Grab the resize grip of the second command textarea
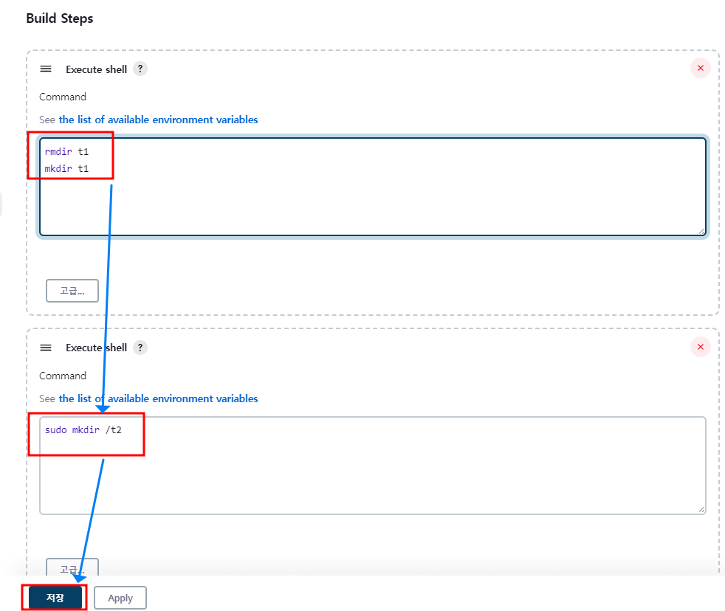 tap(701, 510)
